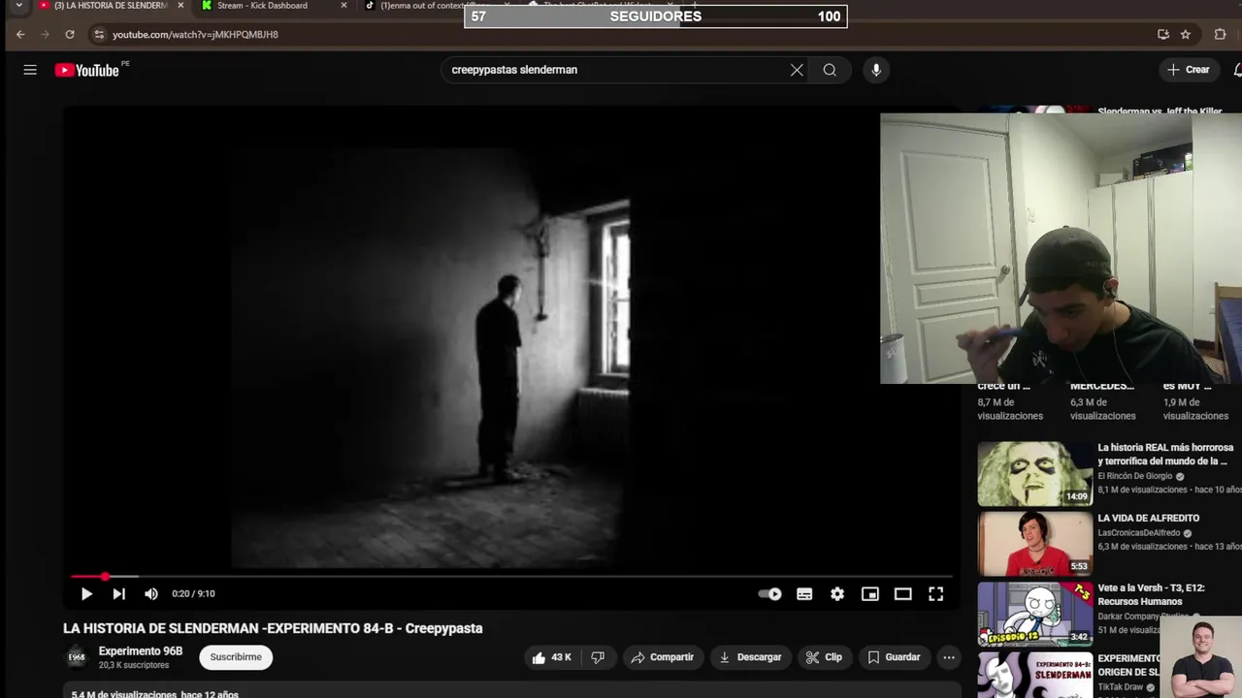Close the LA HISTORIA DE SLENDERMAN tab
The width and height of the screenshot is (1242, 698).
coord(180,6)
